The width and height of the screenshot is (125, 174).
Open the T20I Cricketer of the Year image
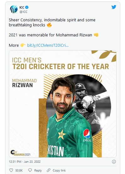pos(63,104)
